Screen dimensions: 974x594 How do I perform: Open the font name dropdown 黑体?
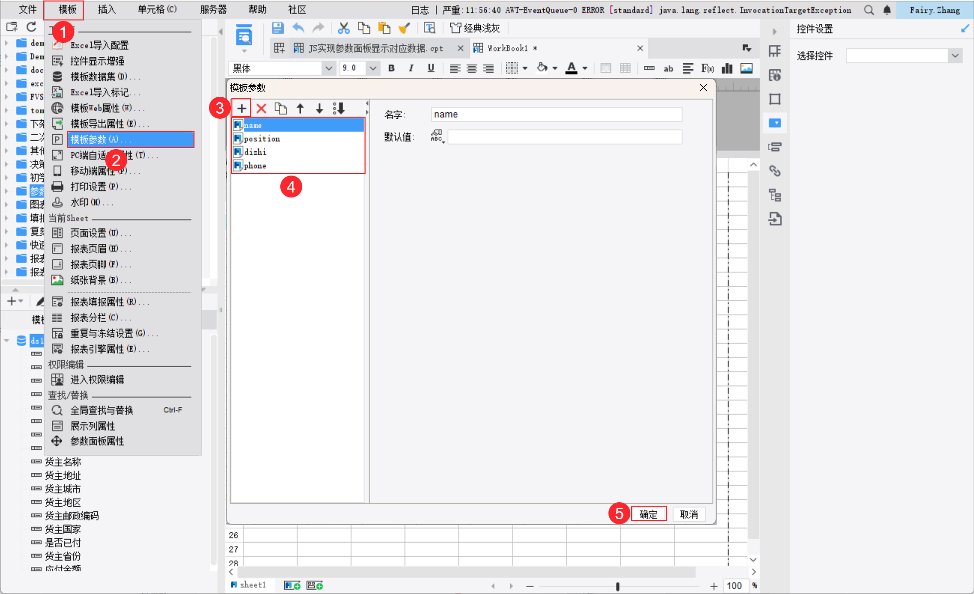[328, 68]
